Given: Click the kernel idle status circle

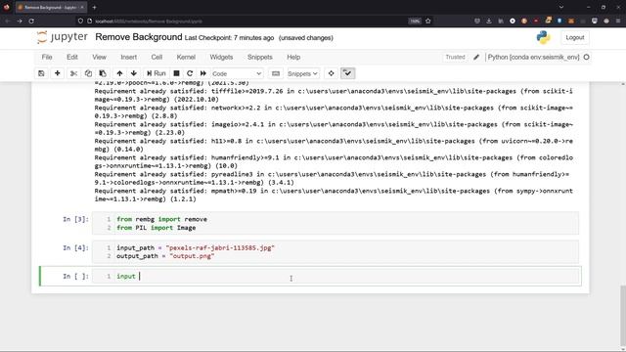Looking at the screenshot, I should (586, 57).
